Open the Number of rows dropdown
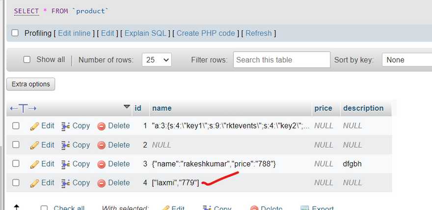The image size is (432, 210). [157, 60]
